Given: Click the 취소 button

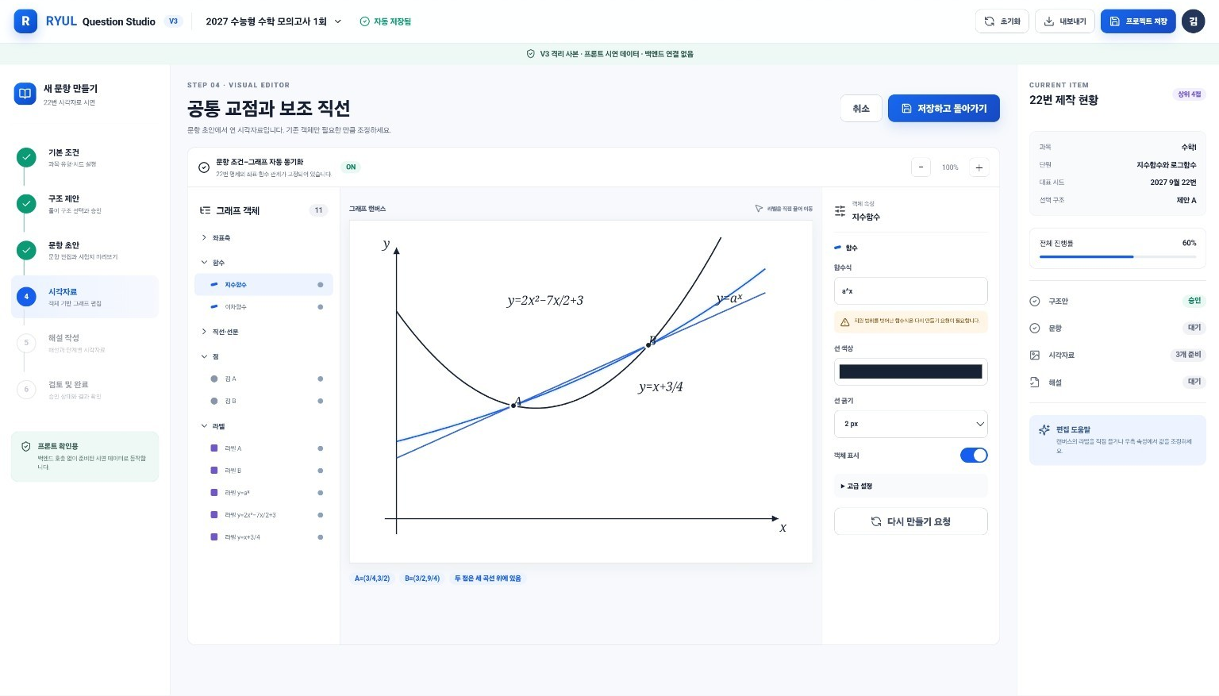Looking at the screenshot, I should [x=861, y=109].
